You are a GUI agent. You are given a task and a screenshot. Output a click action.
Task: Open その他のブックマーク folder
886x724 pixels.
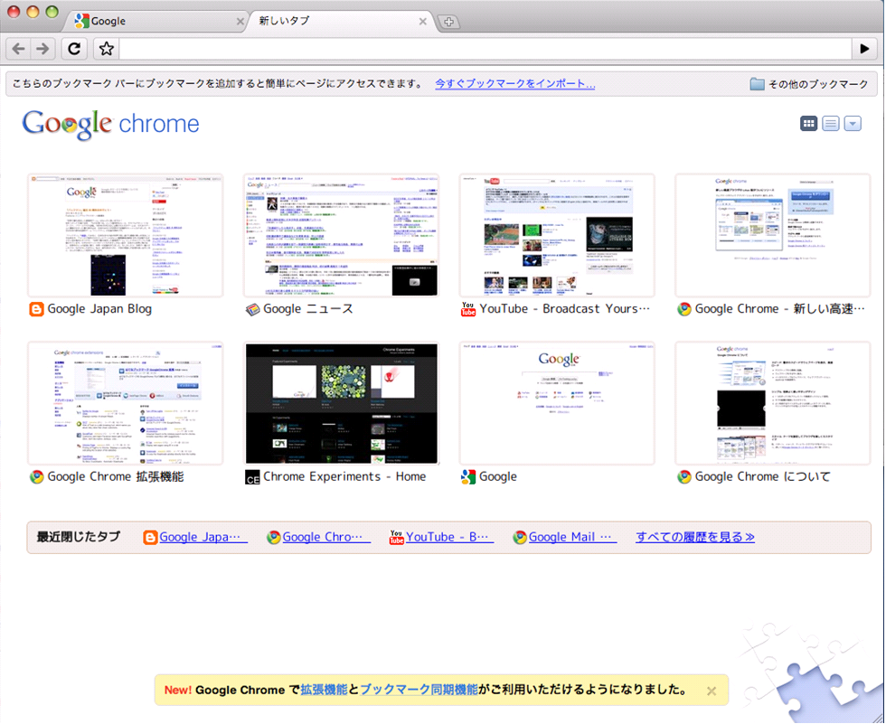(x=813, y=83)
